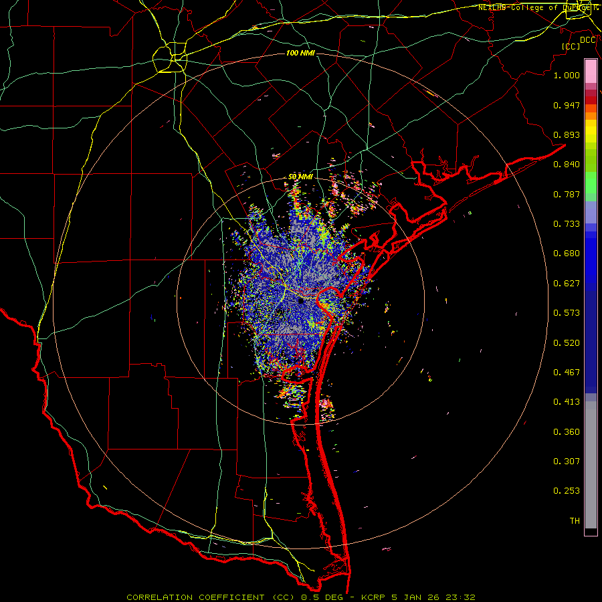Click the 0.573 legend value
Viewport: 602px width, 602px height.
567,313
